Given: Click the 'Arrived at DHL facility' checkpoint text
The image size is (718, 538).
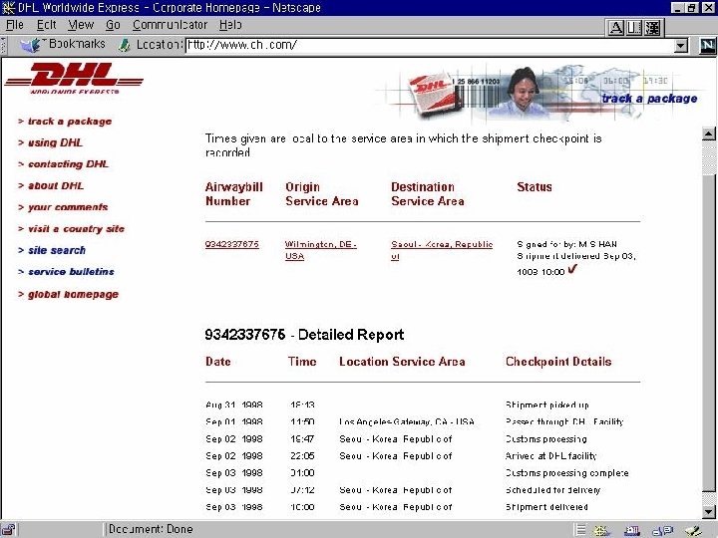Looking at the screenshot, I should pyautogui.click(x=550, y=456).
